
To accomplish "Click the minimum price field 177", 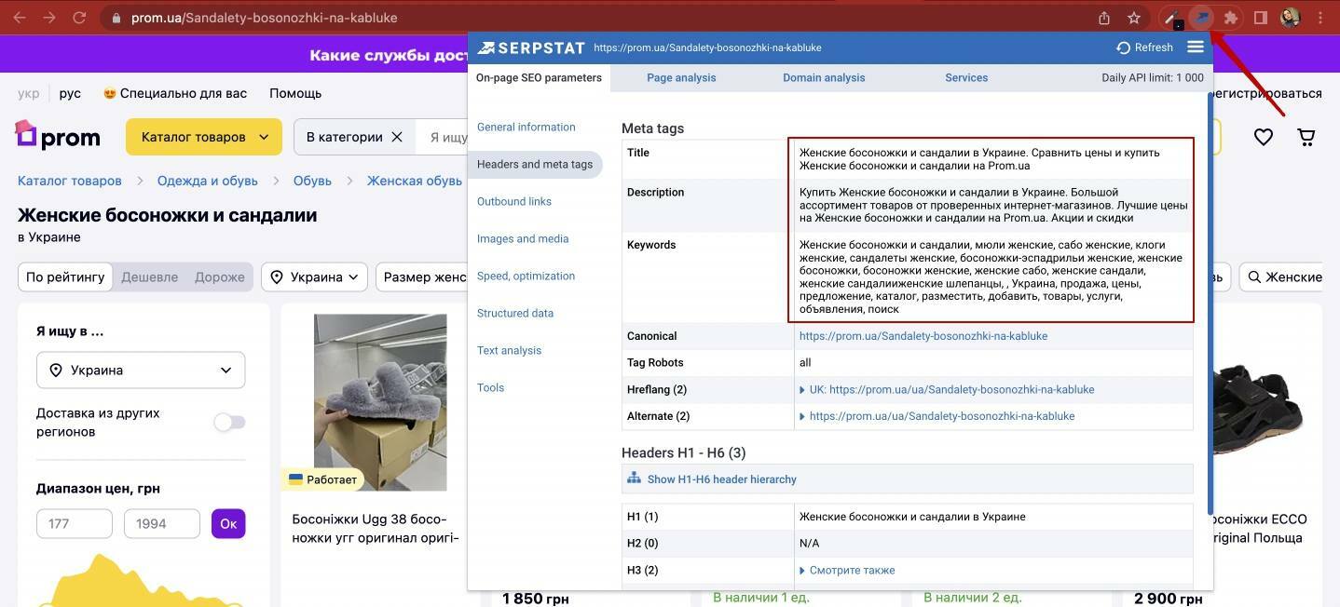I will 75,523.
